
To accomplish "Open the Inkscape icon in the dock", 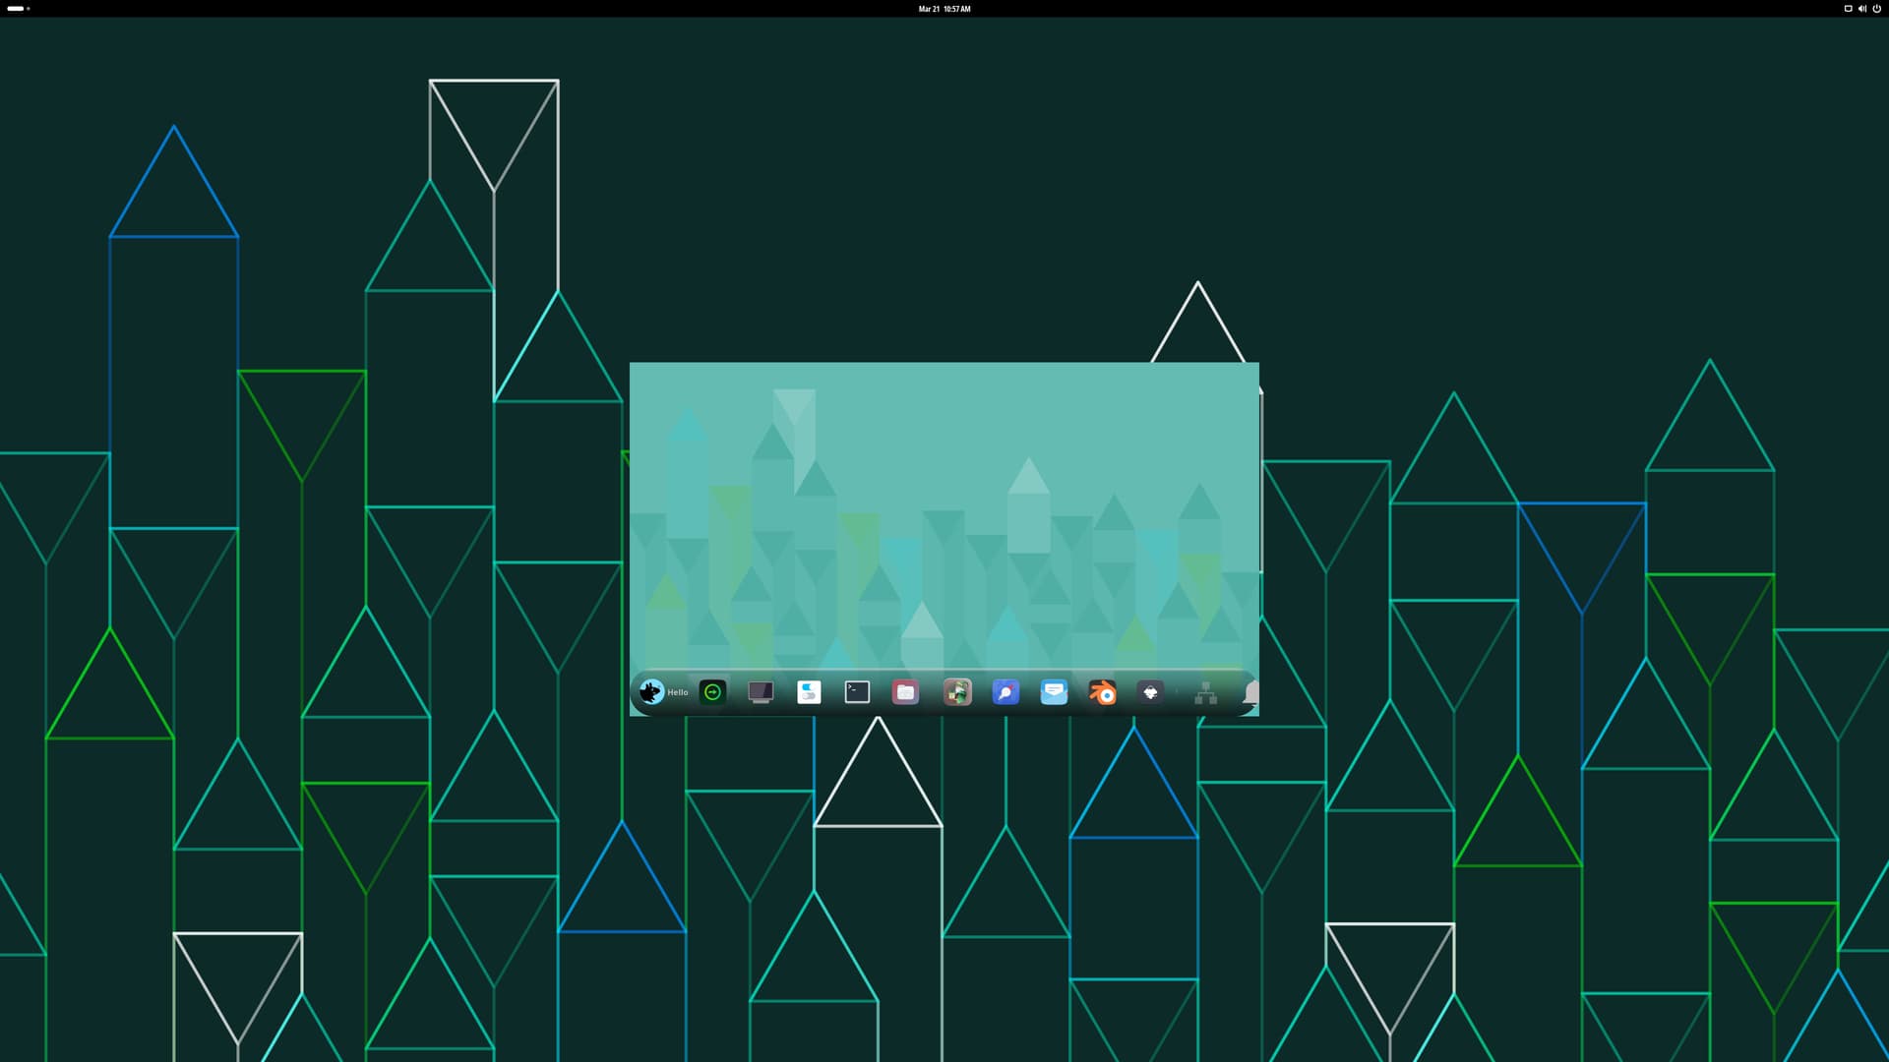I will coord(1150,693).
